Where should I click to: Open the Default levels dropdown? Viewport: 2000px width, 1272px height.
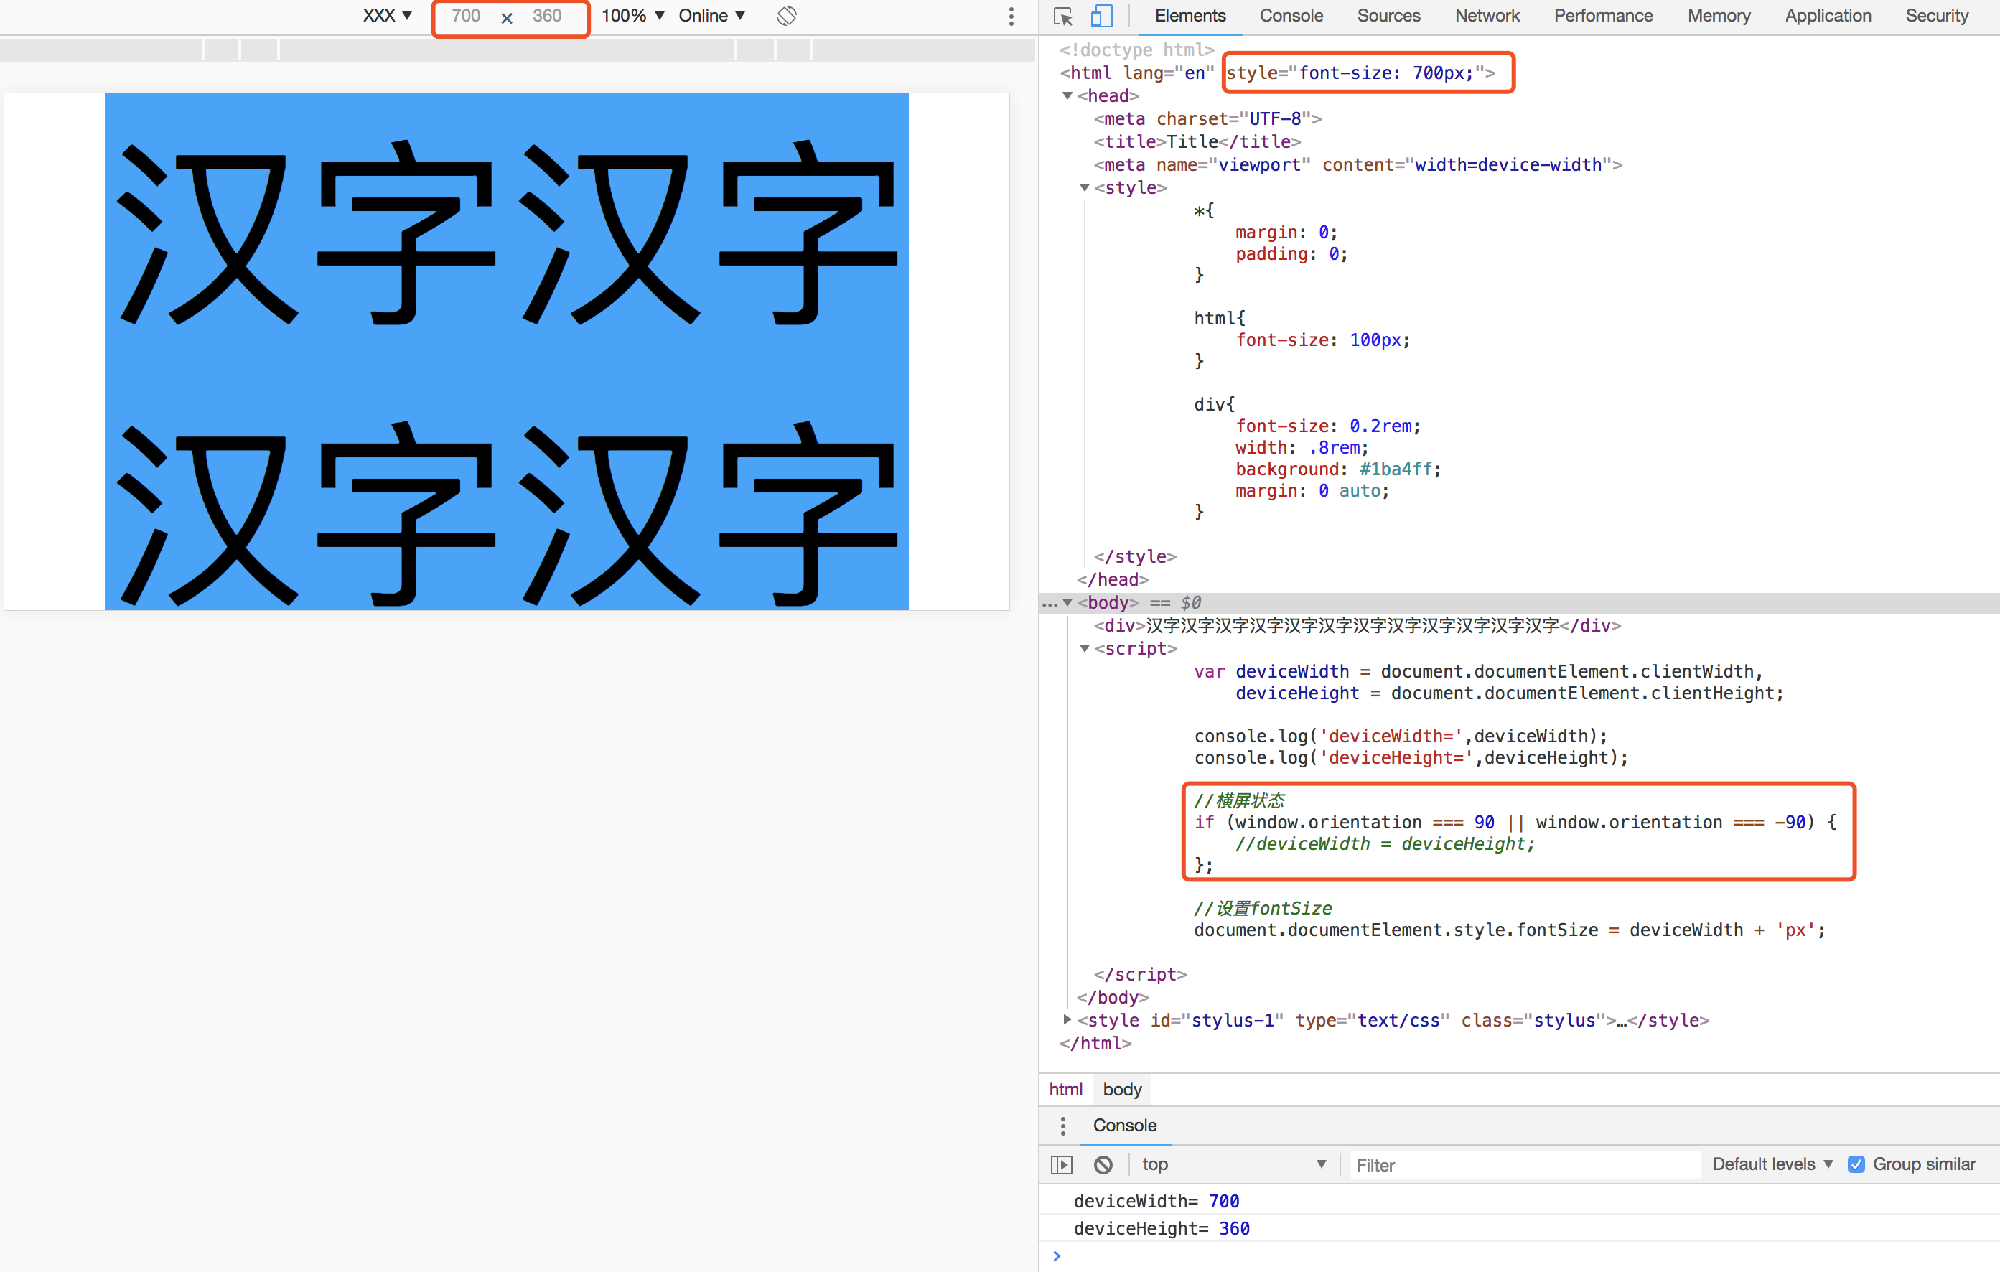(x=1772, y=1164)
